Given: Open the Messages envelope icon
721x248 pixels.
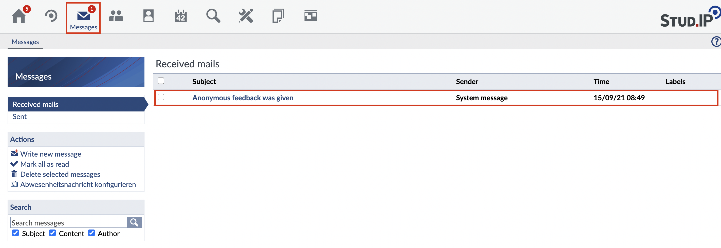Looking at the screenshot, I should (x=83, y=16).
